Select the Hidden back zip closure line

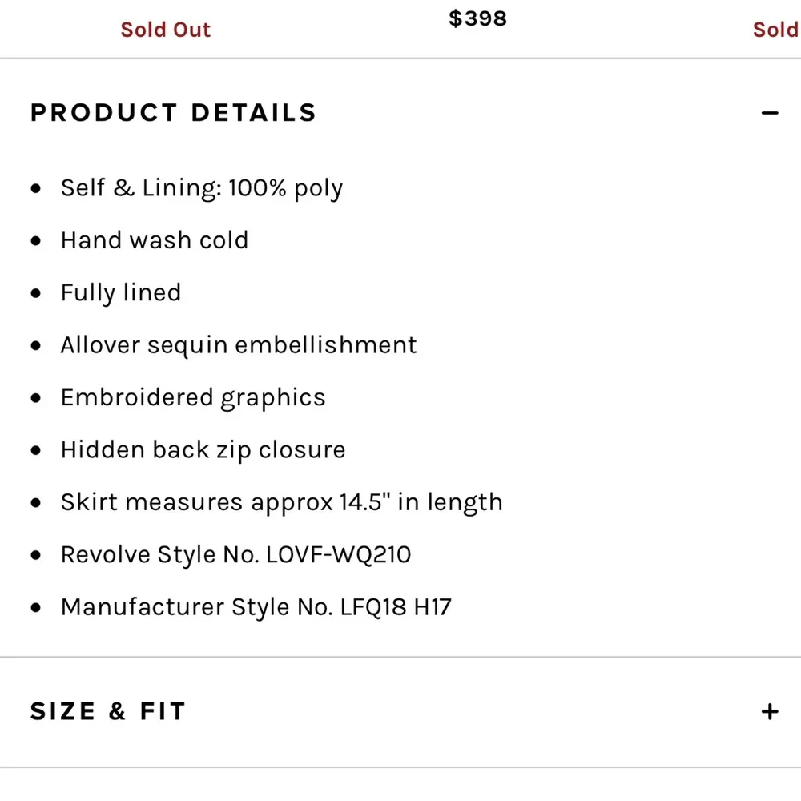tap(203, 449)
